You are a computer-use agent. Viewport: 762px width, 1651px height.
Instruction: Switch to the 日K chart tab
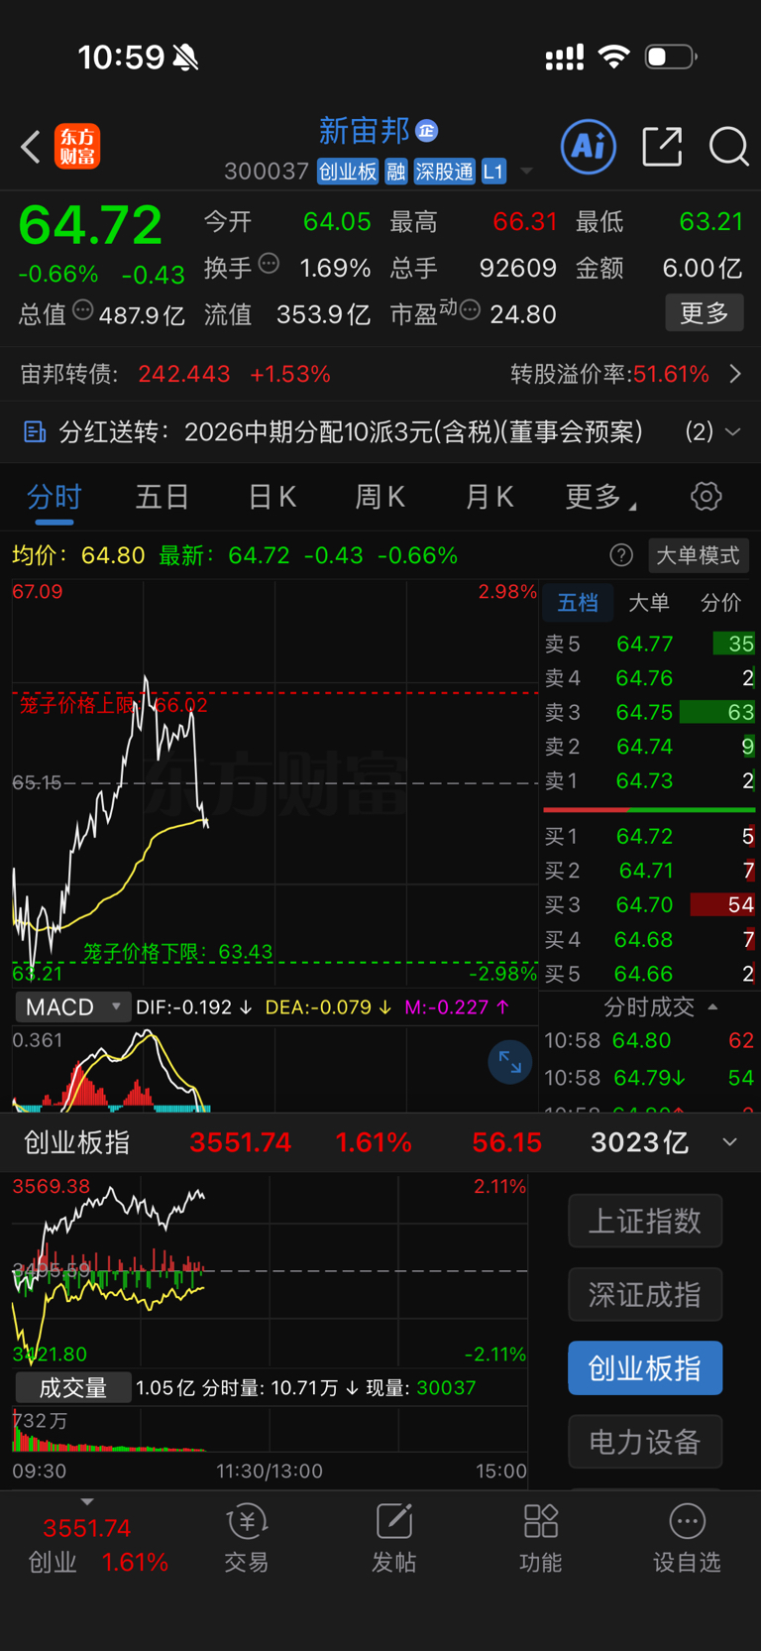(272, 496)
